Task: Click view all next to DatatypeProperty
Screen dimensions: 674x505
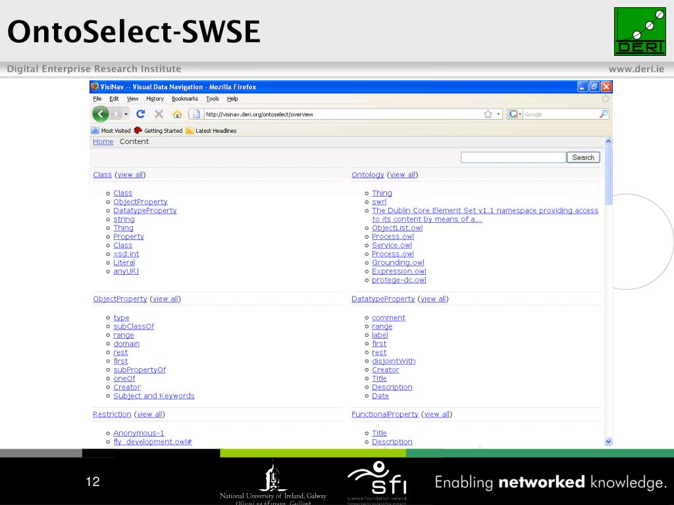Action: click(x=433, y=299)
